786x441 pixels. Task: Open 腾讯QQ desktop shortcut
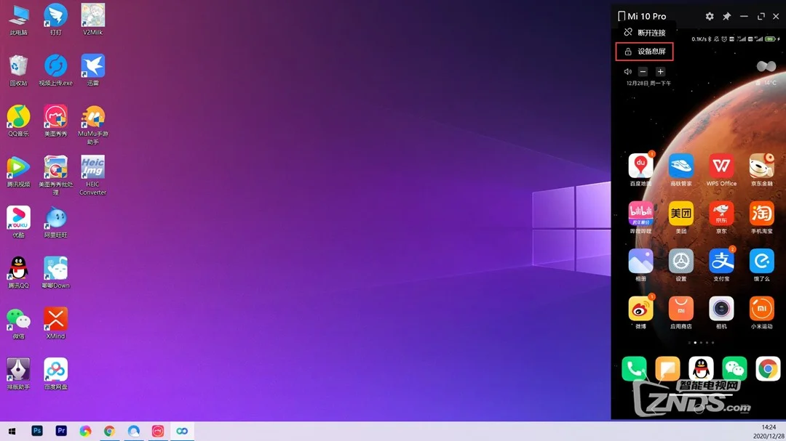18,270
